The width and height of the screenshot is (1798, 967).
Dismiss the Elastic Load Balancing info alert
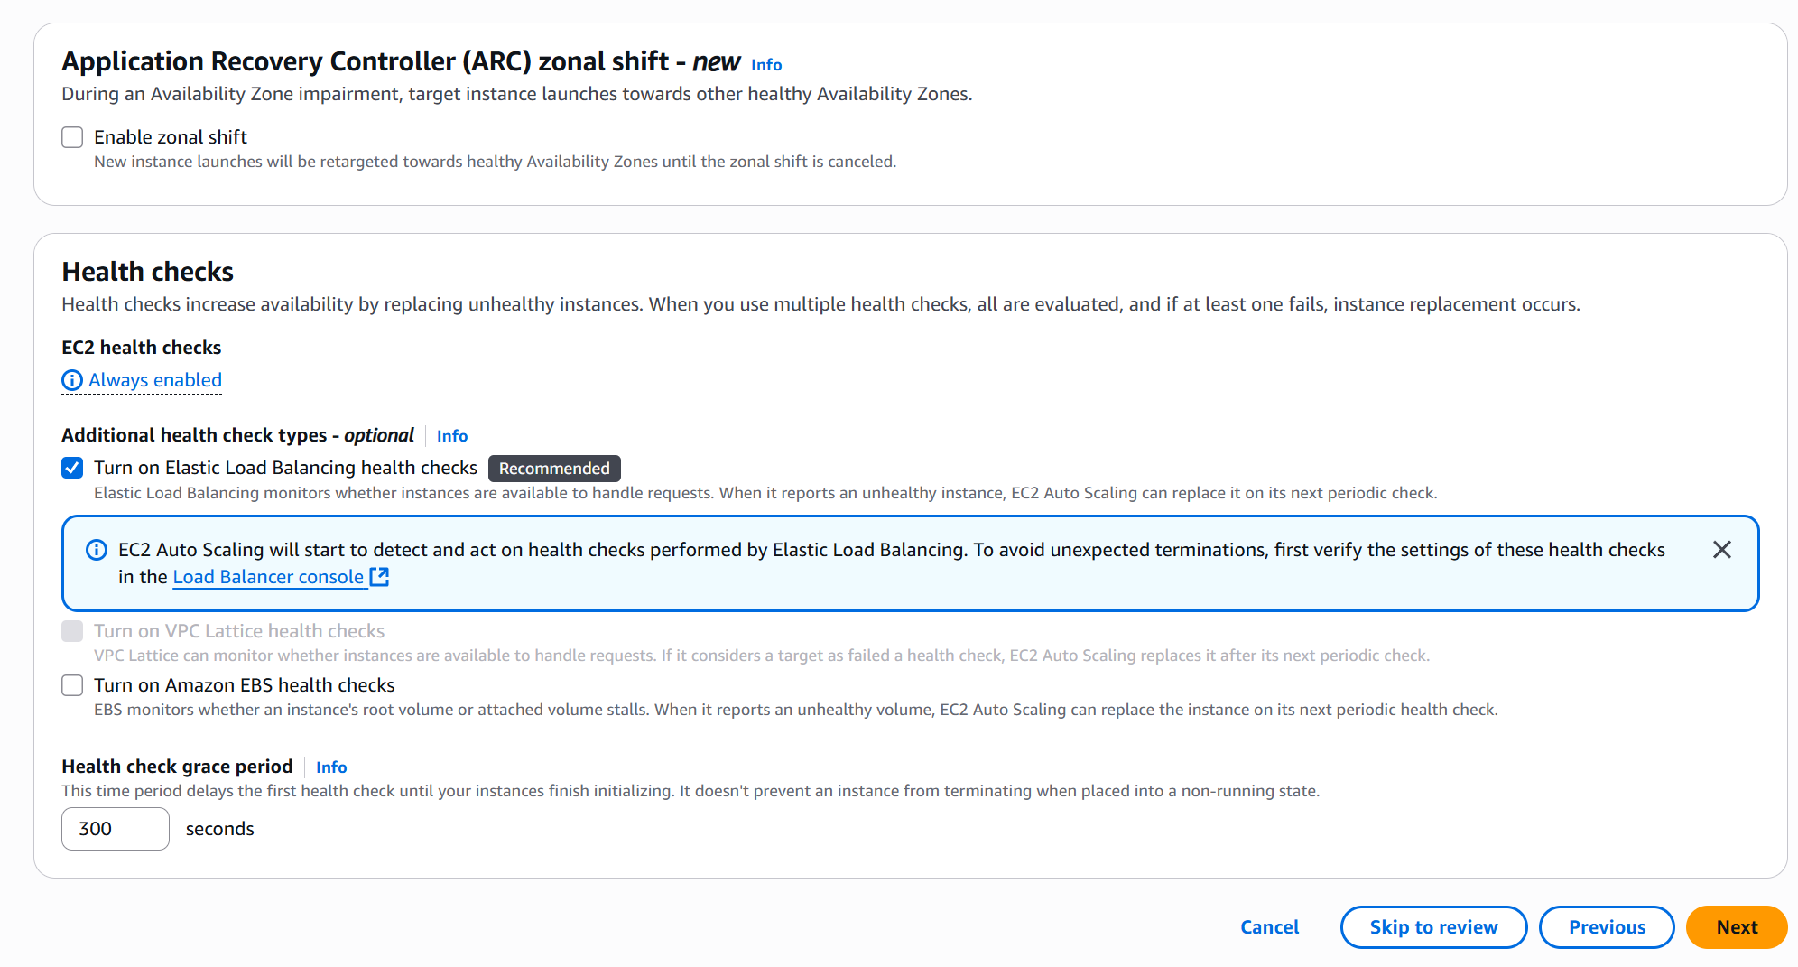pyautogui.click(x=1721, y=550)
